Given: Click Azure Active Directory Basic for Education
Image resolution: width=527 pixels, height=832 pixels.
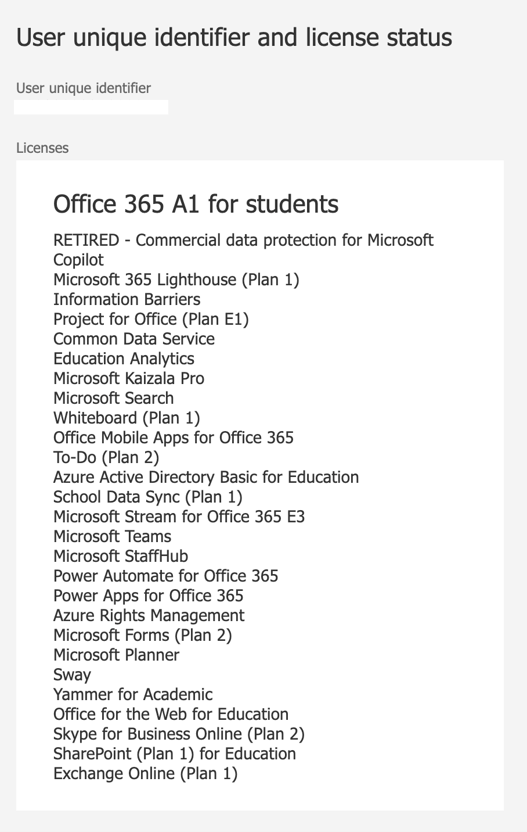Looking at the screenshot, I should coord(206,478).
